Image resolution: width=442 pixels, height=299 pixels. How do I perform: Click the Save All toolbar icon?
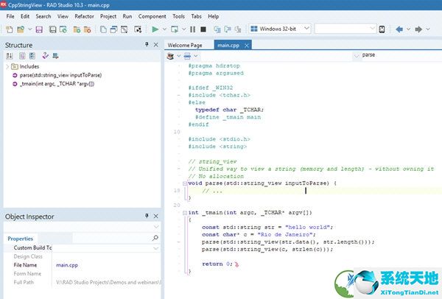[53, 29]
